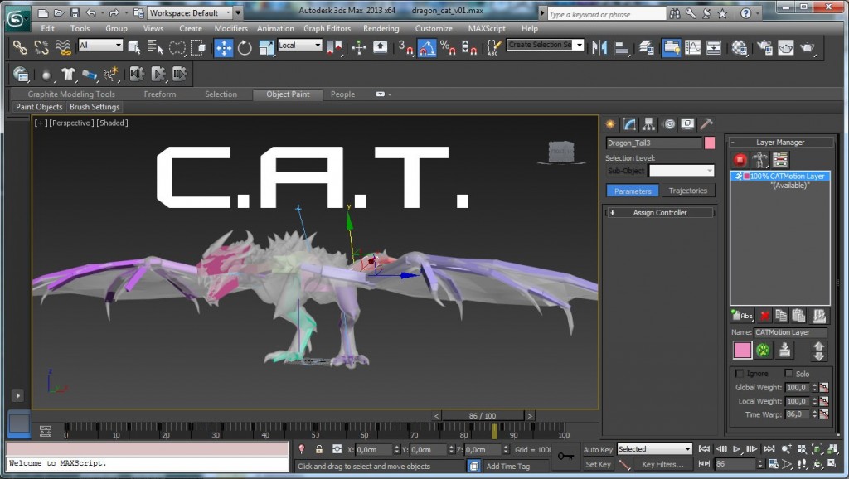Open the Modify command panel tab
Screen dimensions: 849x479
coord(629,124)
